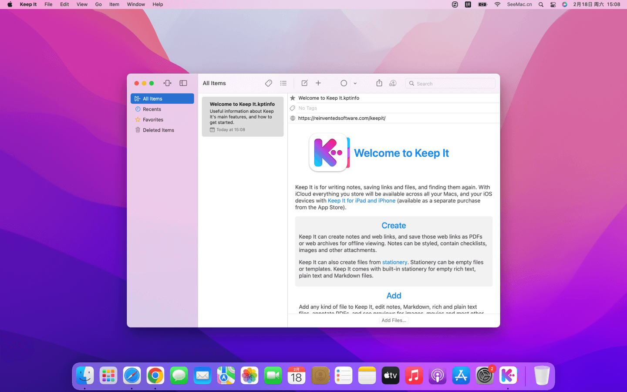Select All Items in sidebar
This screenshot has width=627, height=392.
click(162, 98)
